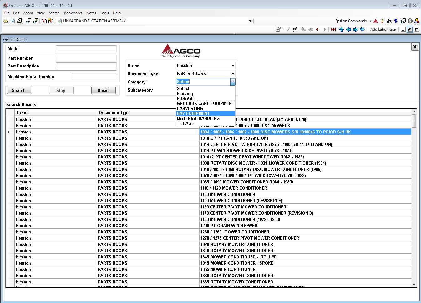
Task: Click the gray next arrow icon
Action: pos(325,29)
